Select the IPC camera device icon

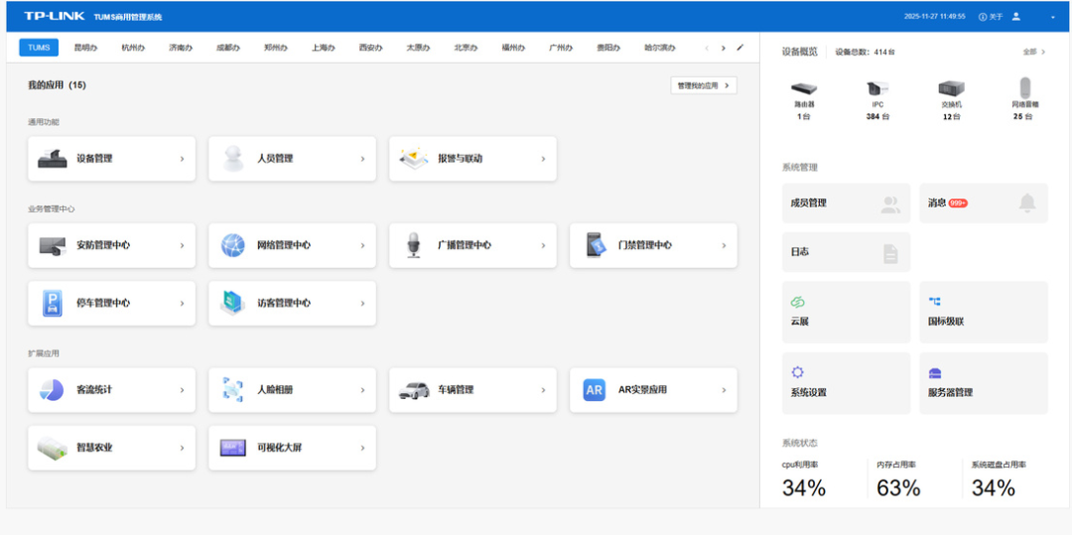click(x=876, y=89)
